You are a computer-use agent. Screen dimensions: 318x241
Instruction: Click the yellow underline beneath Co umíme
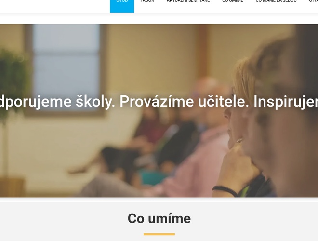159,234
